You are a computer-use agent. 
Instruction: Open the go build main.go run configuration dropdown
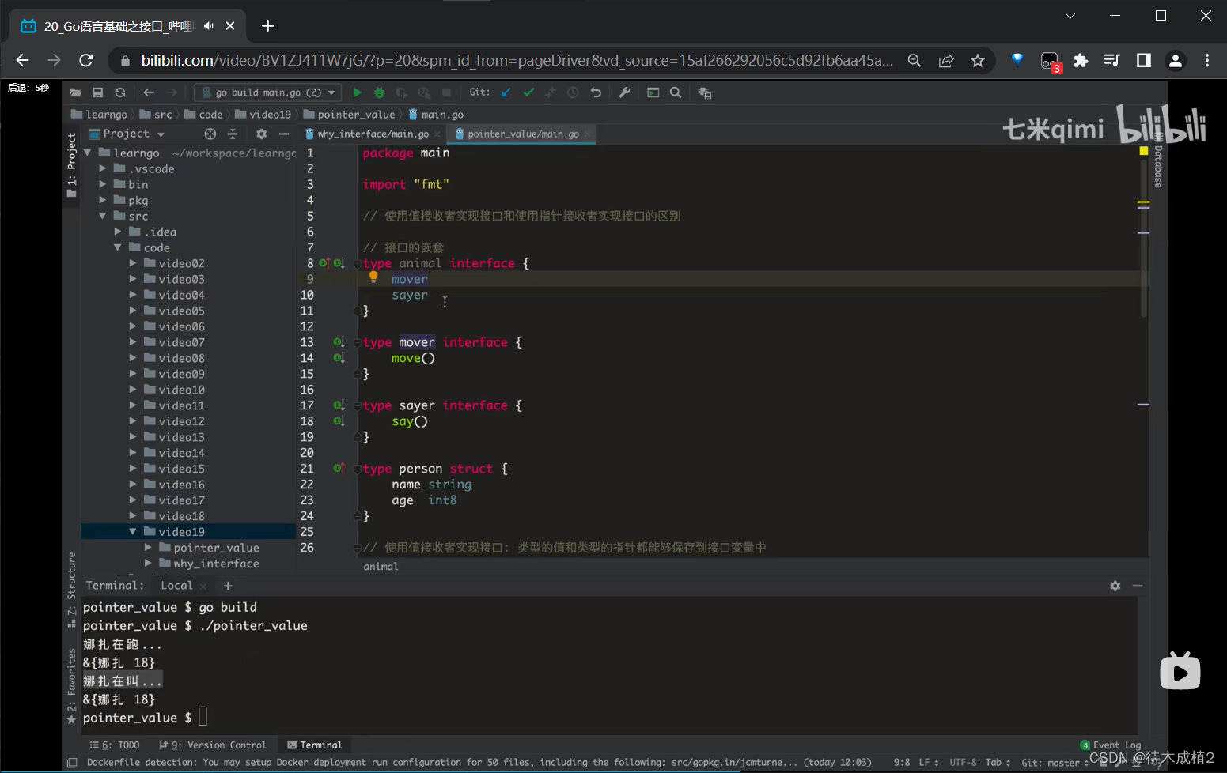click(x=268, y=92)
